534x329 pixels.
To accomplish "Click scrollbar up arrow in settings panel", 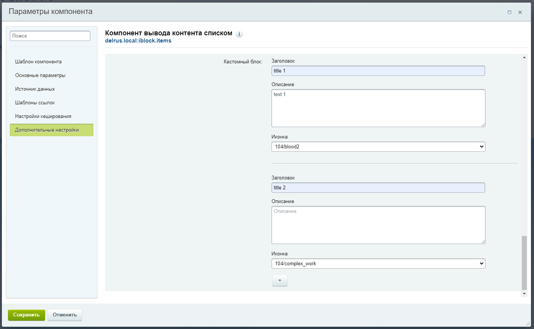I will (524, 57).
